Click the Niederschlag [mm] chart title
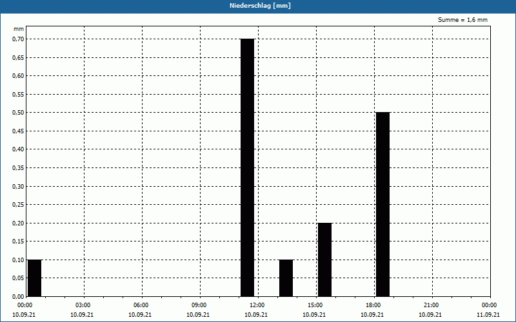Viewport: 516px width, 322px height. coord(260,6)
